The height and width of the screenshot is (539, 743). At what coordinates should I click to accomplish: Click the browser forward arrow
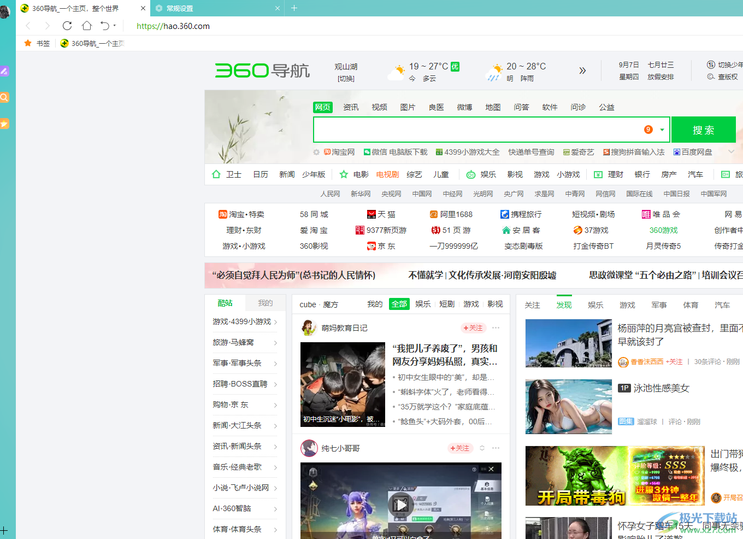(x=47, y=26)
